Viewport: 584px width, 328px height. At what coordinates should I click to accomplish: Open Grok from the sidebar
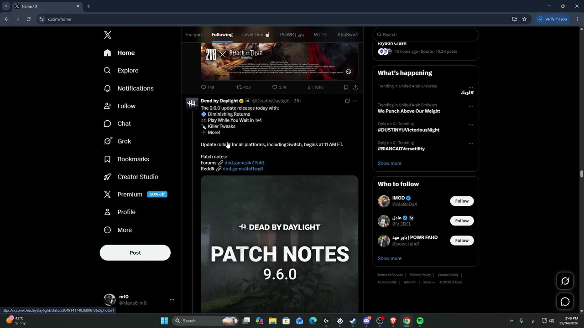pos(117,141)
